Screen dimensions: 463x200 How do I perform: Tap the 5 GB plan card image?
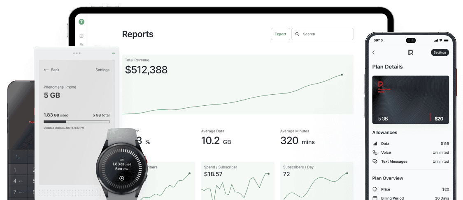410,100
